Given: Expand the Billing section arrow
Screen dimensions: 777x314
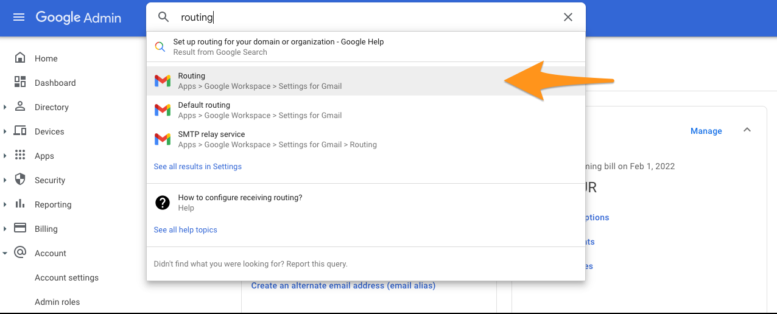Looking at the screenshot, I should (5, 229).
